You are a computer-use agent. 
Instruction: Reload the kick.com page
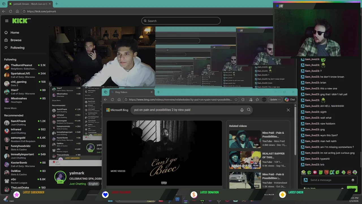pos(10,11)
